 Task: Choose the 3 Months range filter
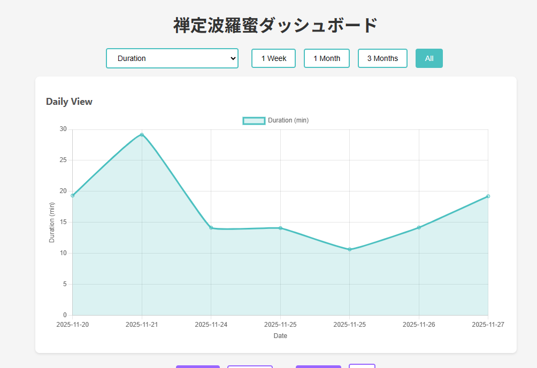pos(382,58)
